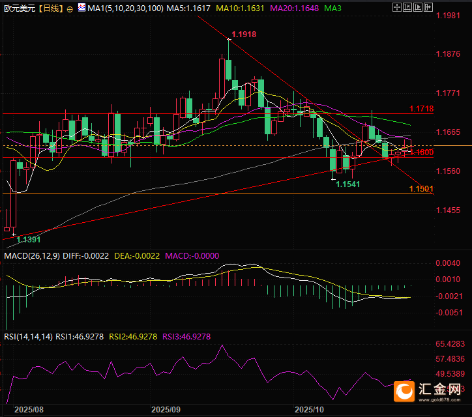Screen dimensions: 472x417
Task: Click the 1.1455 price axis label
Action: [448, 210]
